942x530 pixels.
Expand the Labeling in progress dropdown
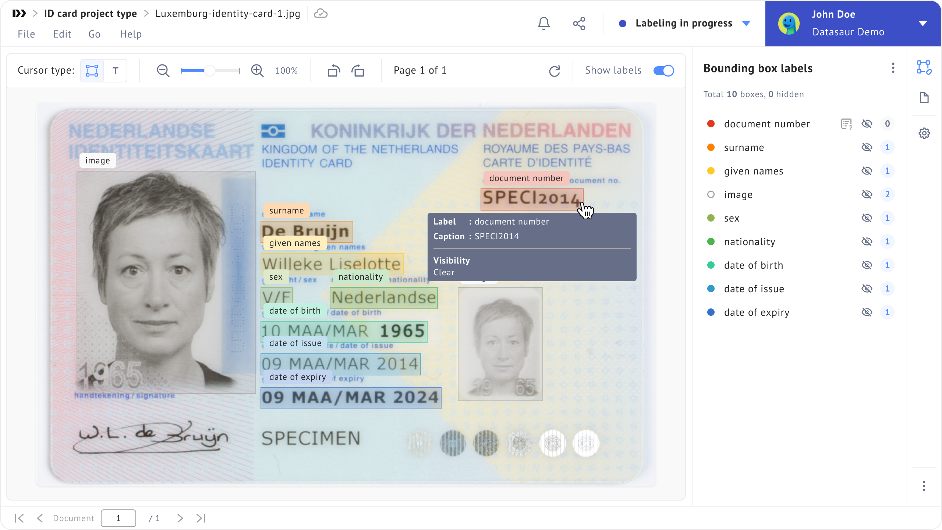tap(746, 24)
